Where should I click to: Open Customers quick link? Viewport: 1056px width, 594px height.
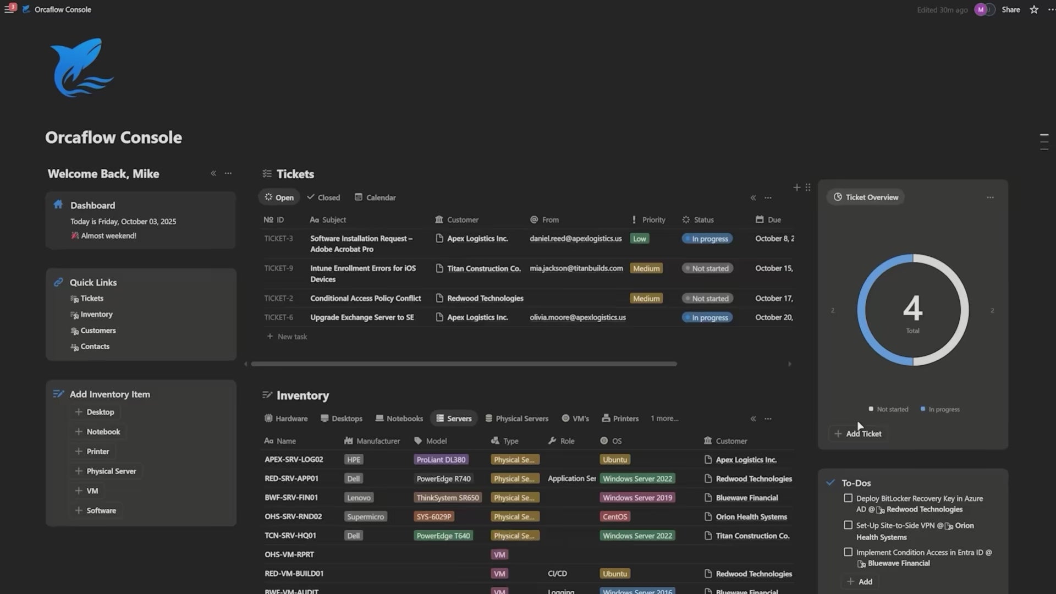98,331
